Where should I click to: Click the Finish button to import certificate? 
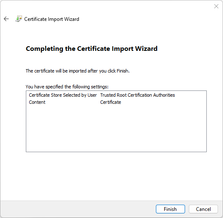pos(170,209)
